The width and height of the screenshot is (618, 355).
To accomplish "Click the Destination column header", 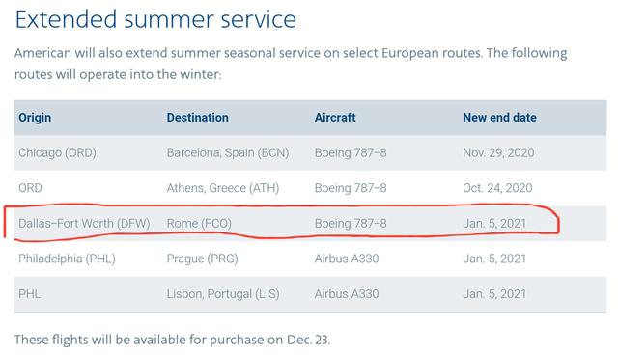I will click(197, 118).
